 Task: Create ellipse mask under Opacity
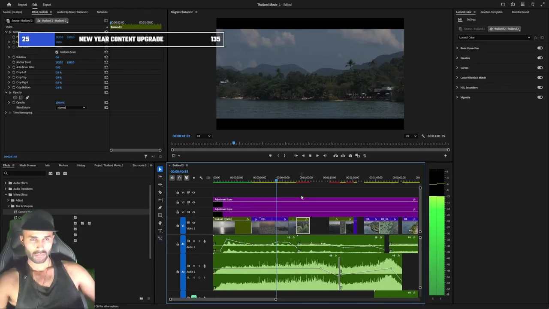coord(15,97)
